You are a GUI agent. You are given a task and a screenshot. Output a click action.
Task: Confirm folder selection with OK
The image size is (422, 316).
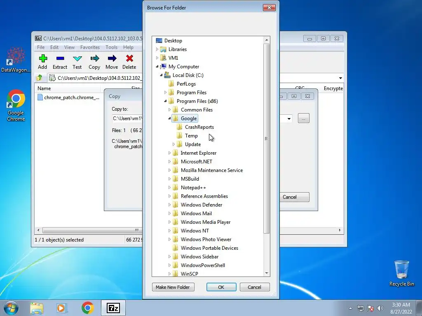coord(221,287)
